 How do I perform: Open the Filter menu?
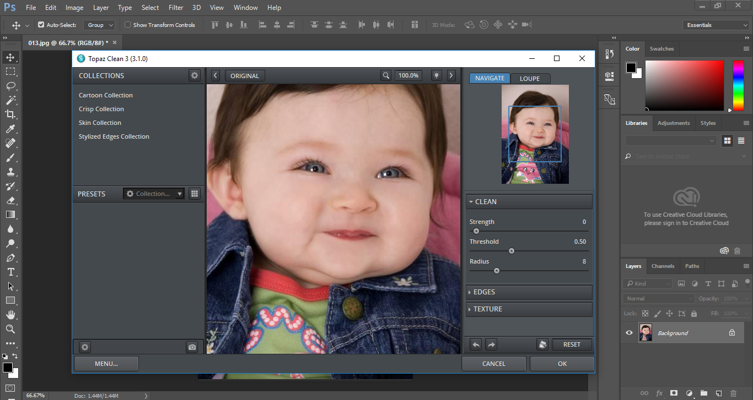[x=176, y=8]
